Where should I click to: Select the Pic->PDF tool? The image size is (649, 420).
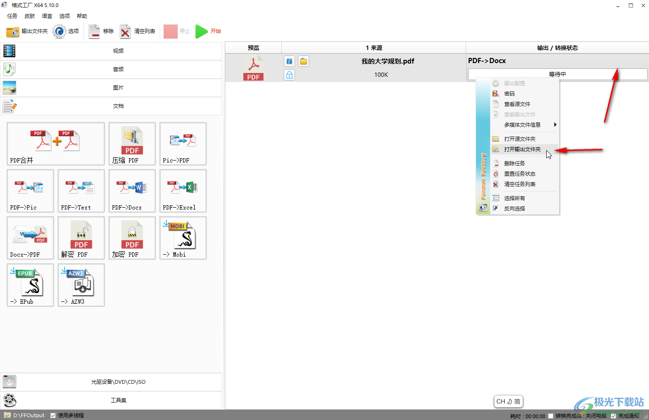click(183, 144)
